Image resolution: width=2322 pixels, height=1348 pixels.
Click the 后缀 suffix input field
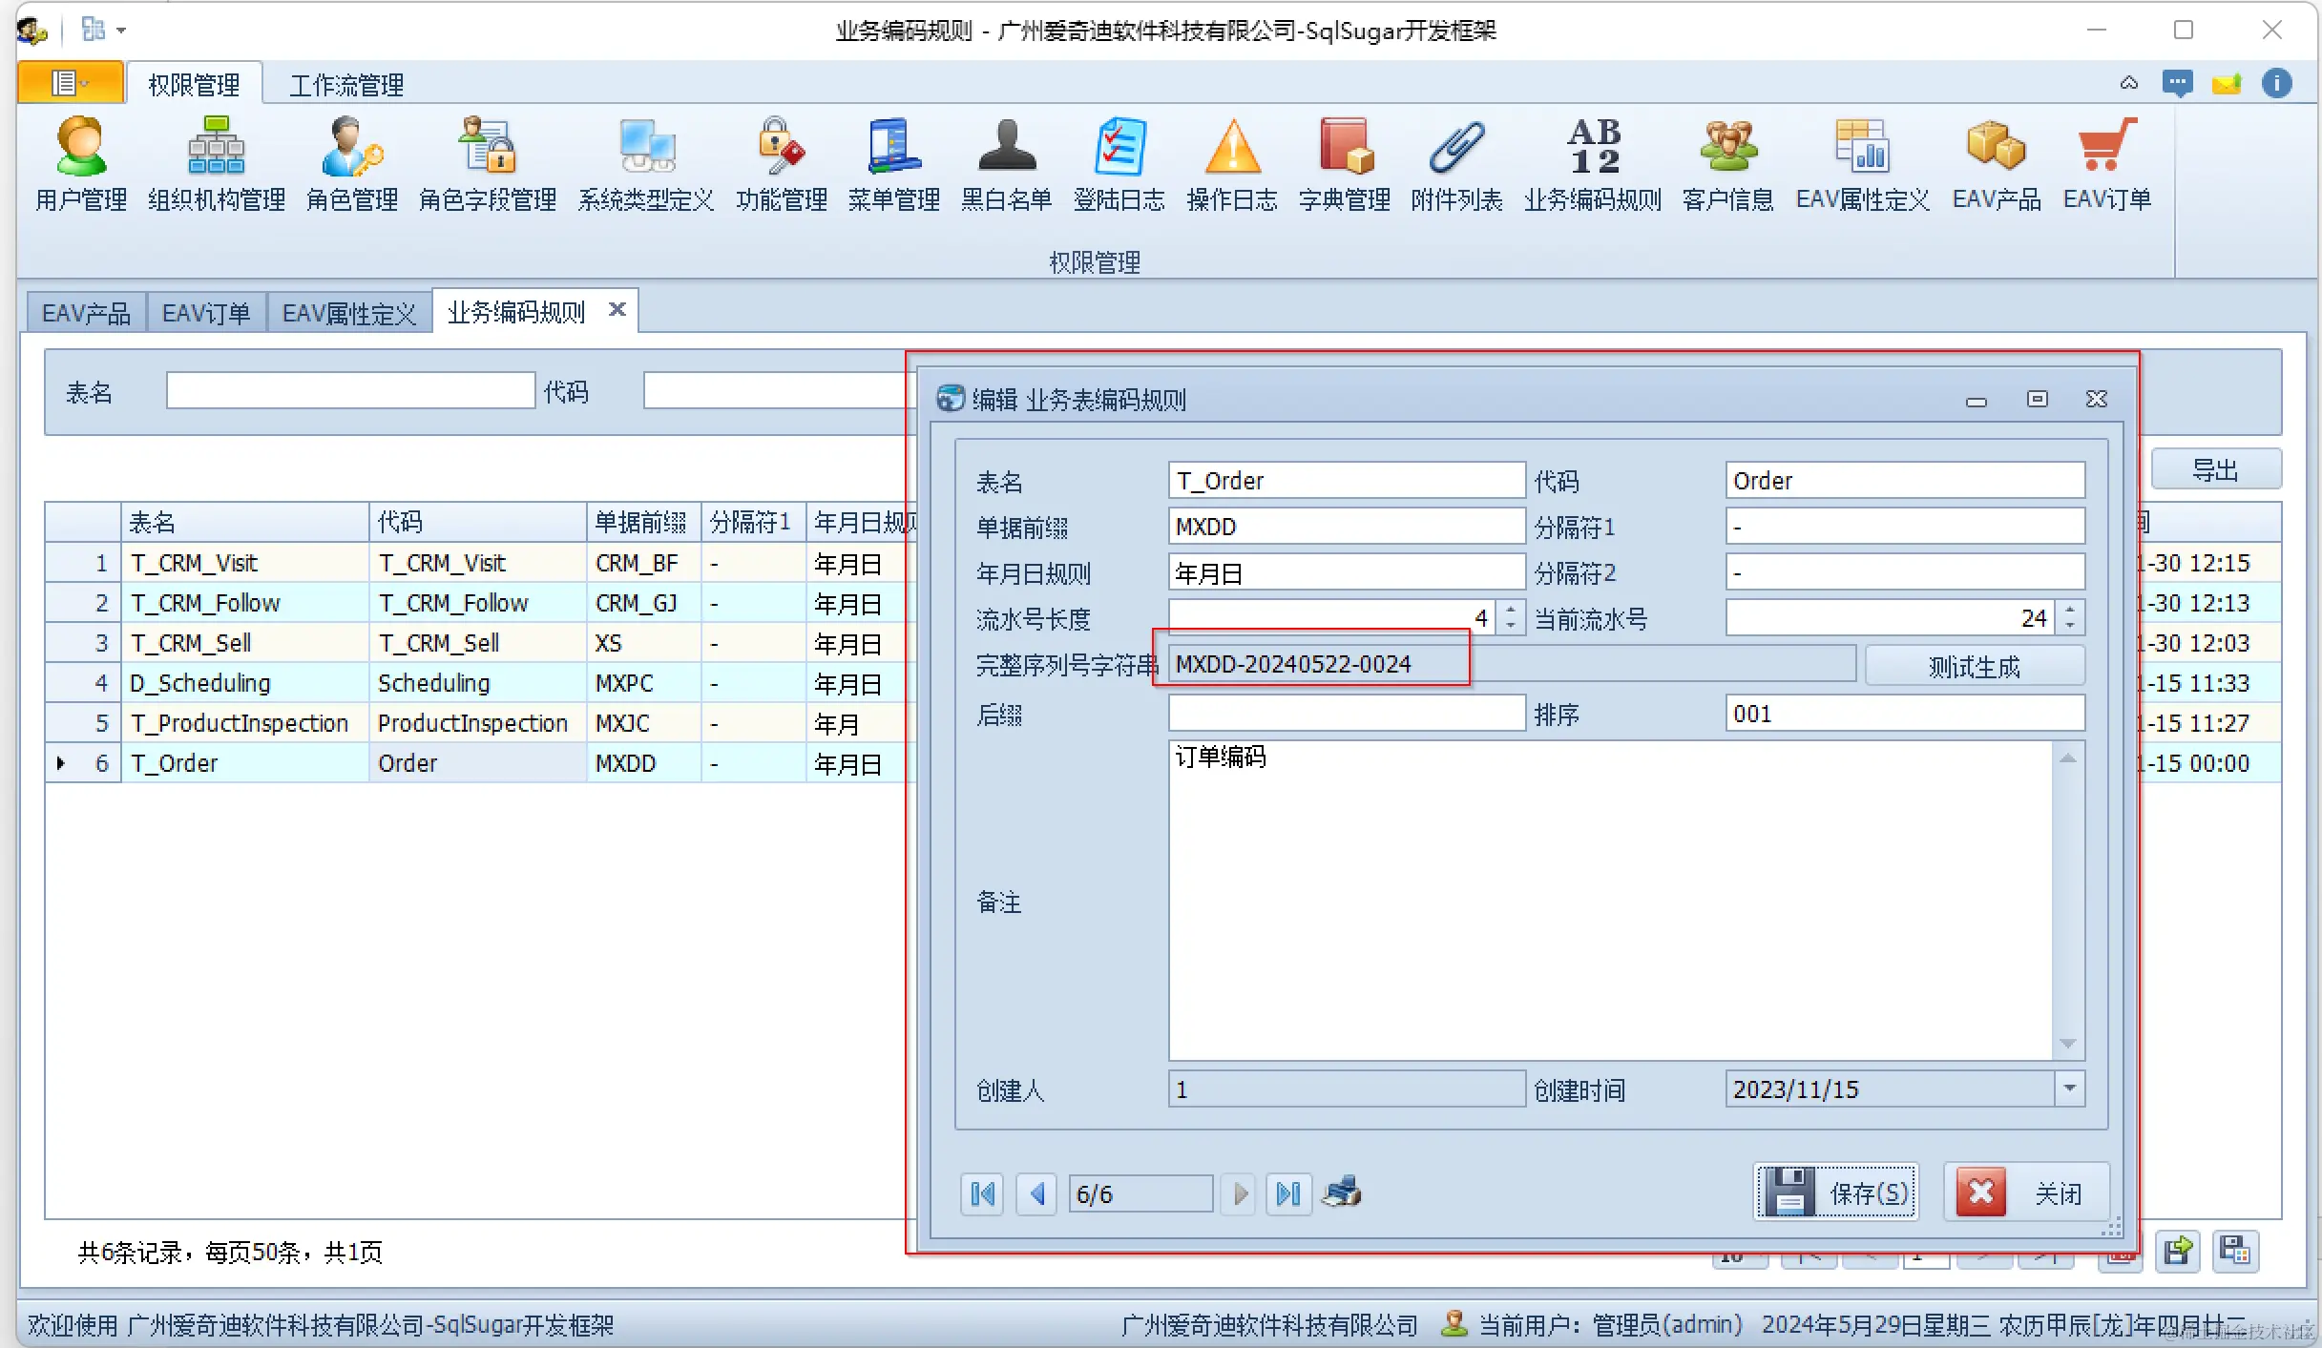pos(1346,714)
